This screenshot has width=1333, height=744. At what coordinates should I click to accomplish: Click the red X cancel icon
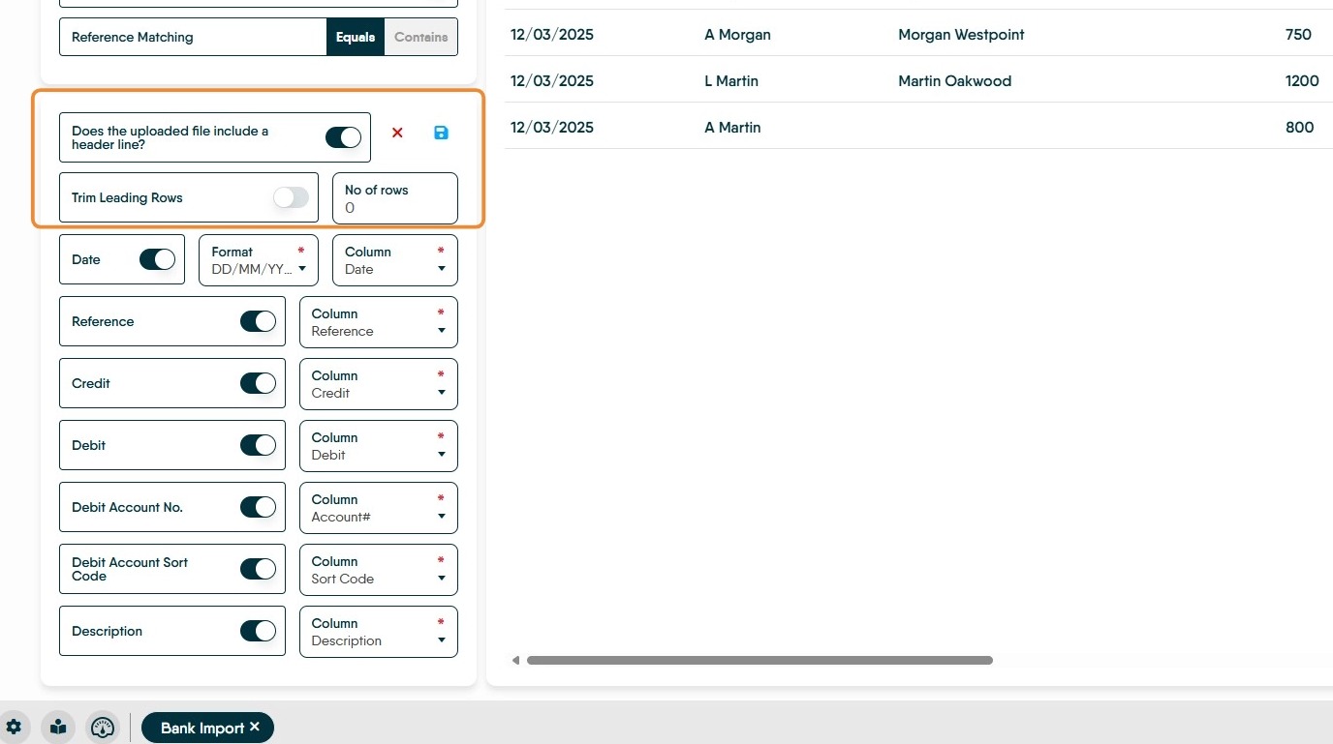[397, 133]
